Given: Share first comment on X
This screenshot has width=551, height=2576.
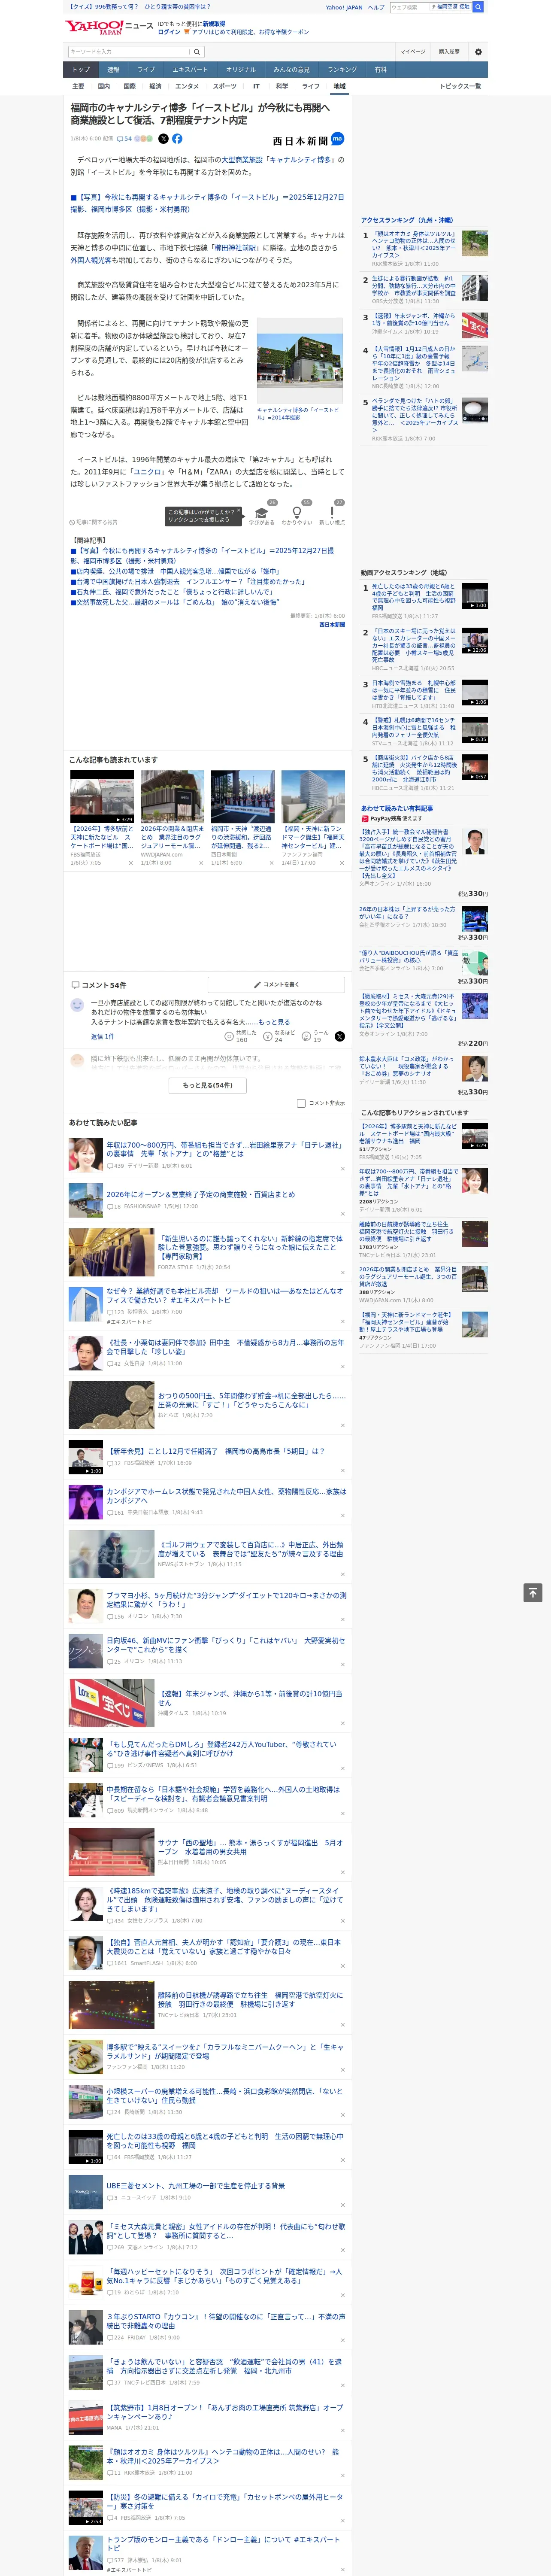Looking at the screenshot, I should (339, 1036).
